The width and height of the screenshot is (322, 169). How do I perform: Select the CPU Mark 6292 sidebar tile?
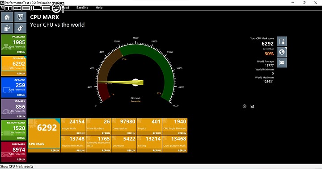(x=14, y=64)
